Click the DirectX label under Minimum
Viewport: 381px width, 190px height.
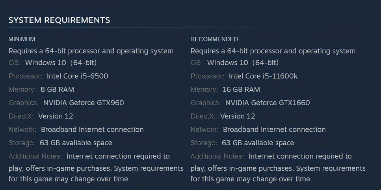point(21,116)
